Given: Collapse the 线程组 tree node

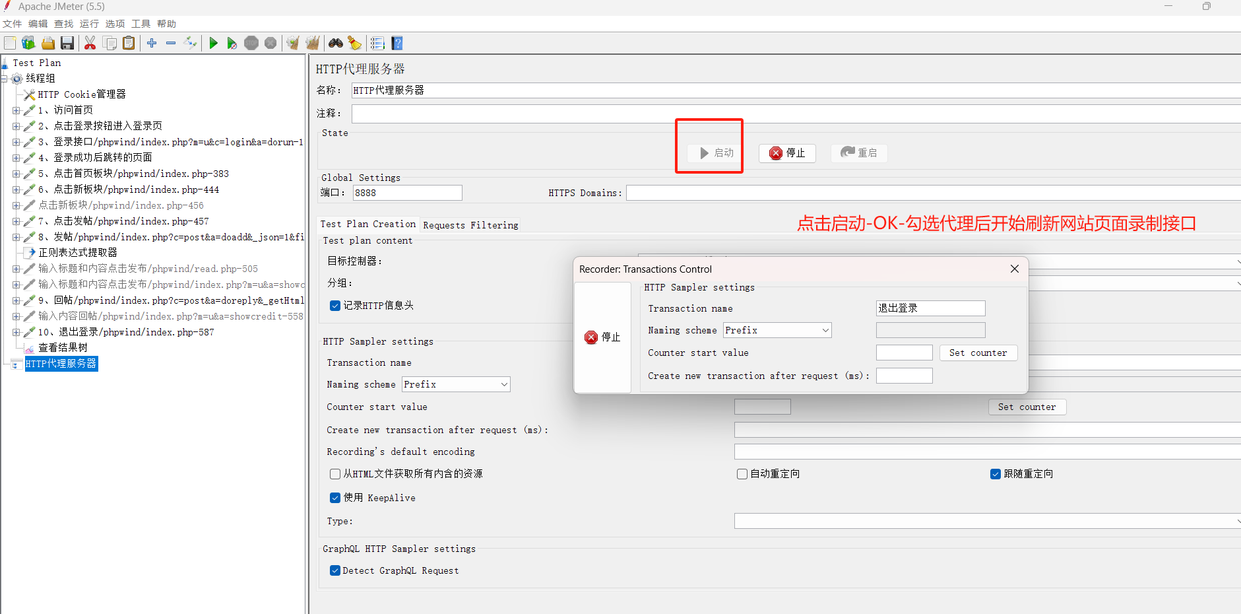Looking at the screenshot, I should [x=5, y=79].
